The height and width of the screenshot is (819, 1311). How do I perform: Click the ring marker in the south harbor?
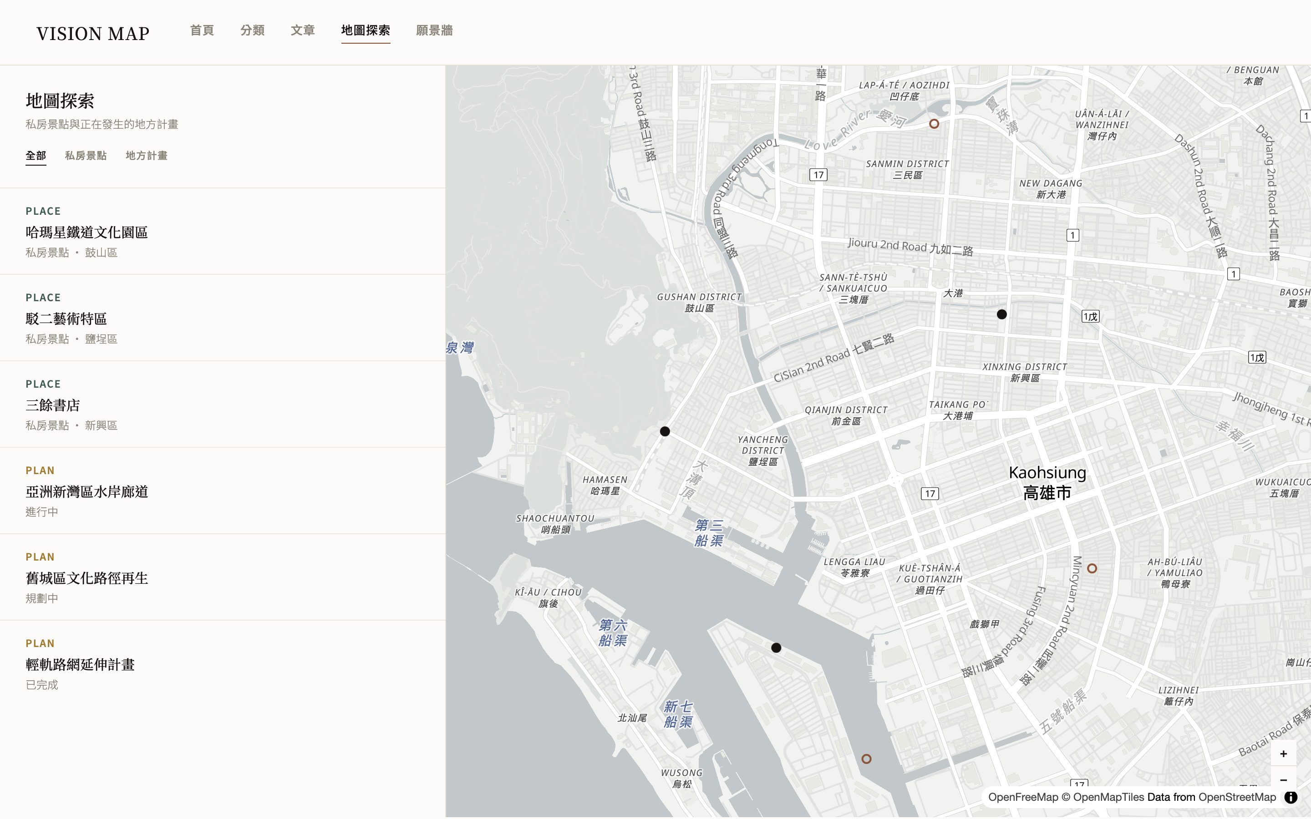click(867, 759)
